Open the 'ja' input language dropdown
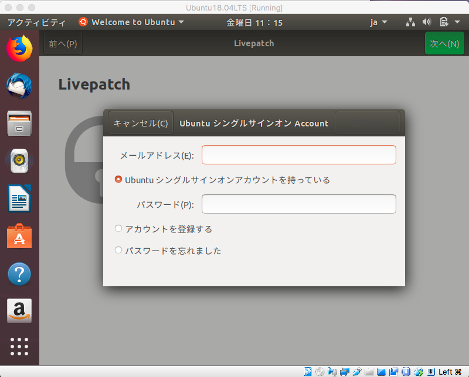The width and height of the screenshot is (469, 377). pyautogui.click(x=378, y=22)
